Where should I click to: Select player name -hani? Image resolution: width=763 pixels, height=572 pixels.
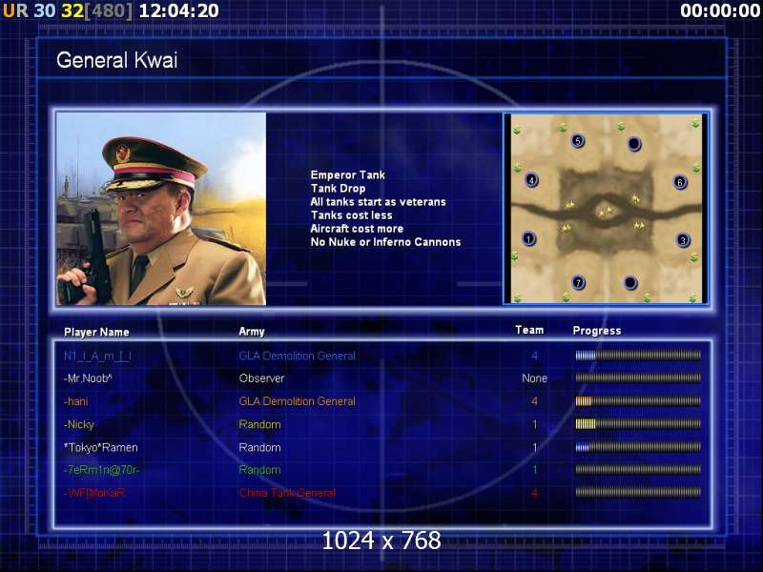(x=76, y=401)
